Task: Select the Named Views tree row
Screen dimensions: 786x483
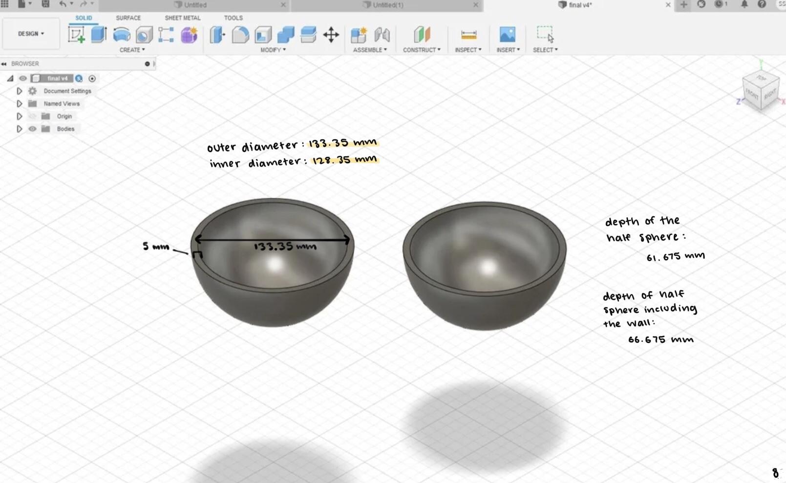Action: point(61,104)
